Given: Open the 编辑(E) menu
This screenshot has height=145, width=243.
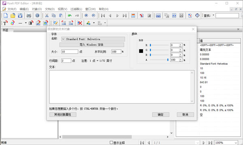Looking at the screenshot, I should click(24, 9).
